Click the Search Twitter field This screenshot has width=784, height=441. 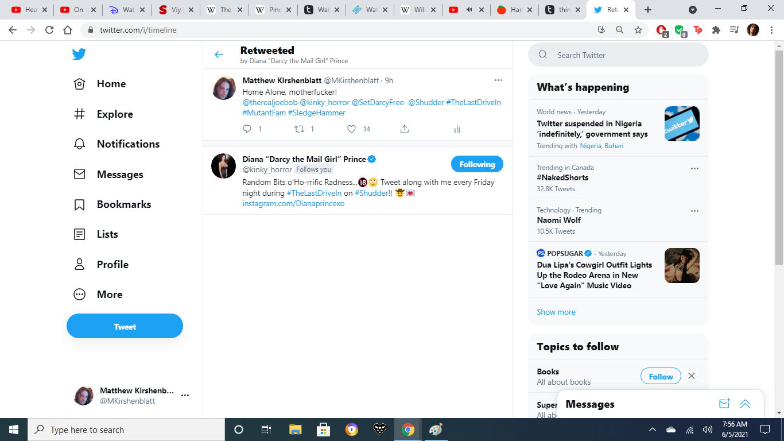[x=618, y=55]
